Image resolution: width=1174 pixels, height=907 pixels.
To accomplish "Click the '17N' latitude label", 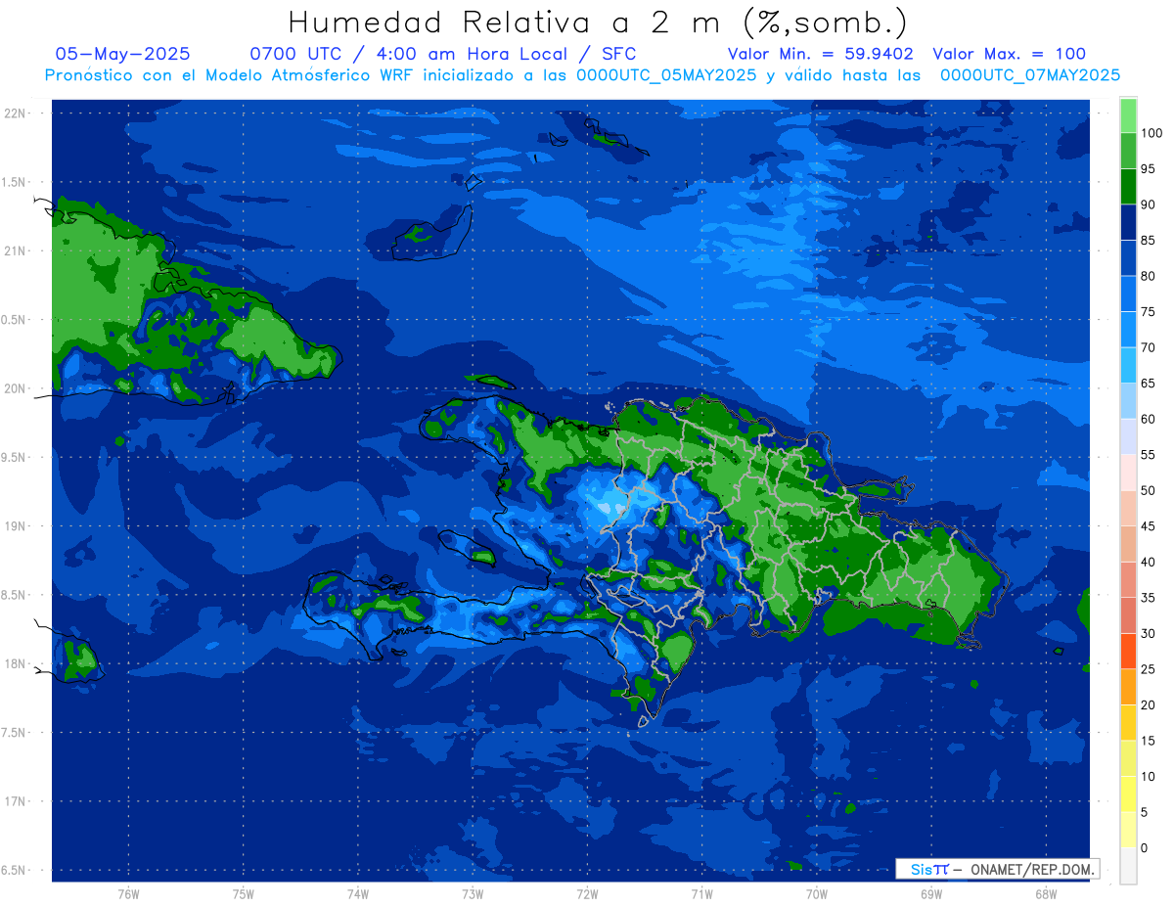I will click(x=17, y=801).
